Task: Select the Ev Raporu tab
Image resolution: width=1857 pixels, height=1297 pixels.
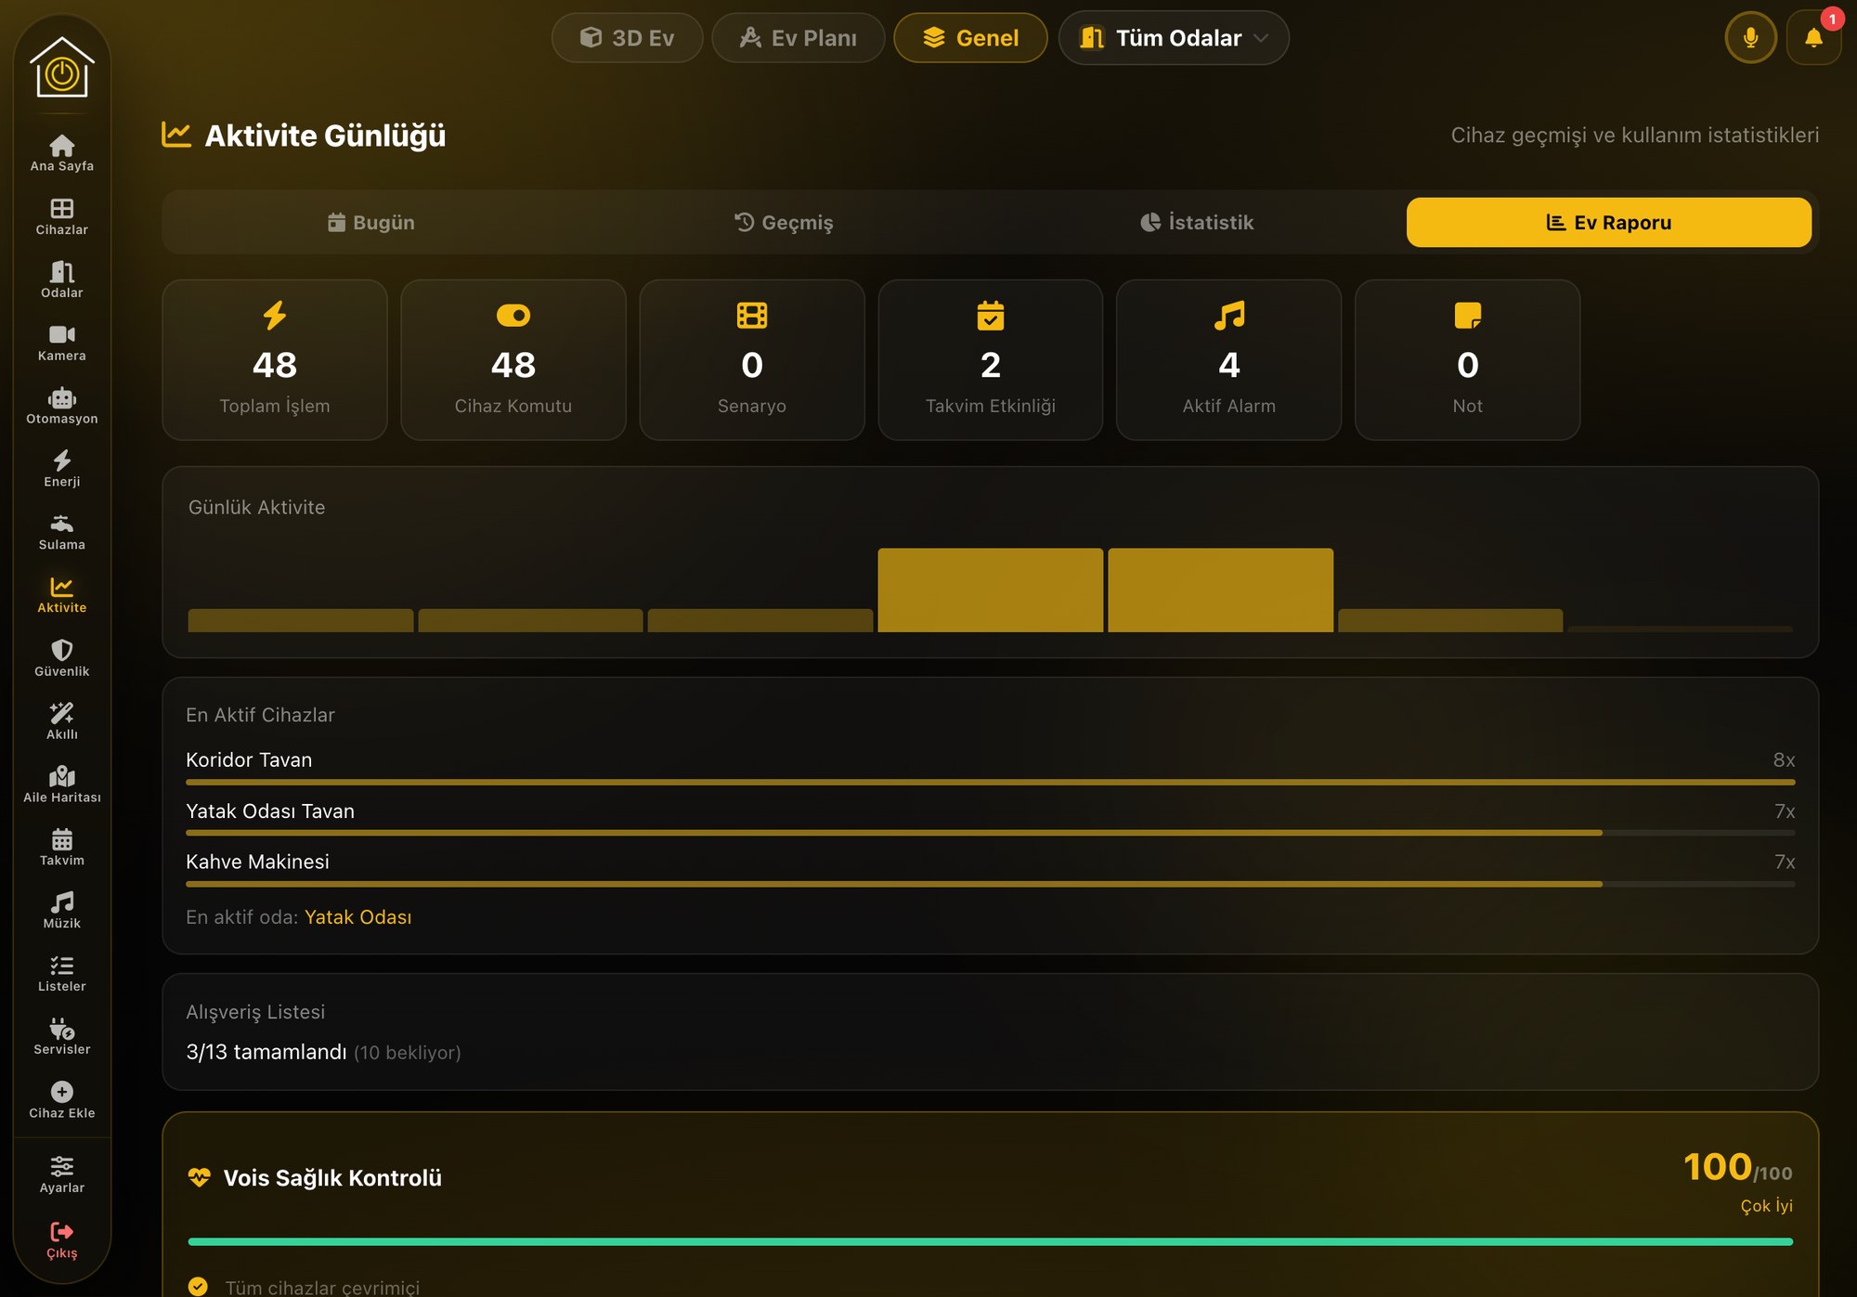Action: [x=1608, y=222]
